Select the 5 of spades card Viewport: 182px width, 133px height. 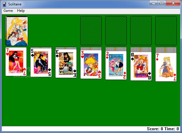[x=41, y=62]
